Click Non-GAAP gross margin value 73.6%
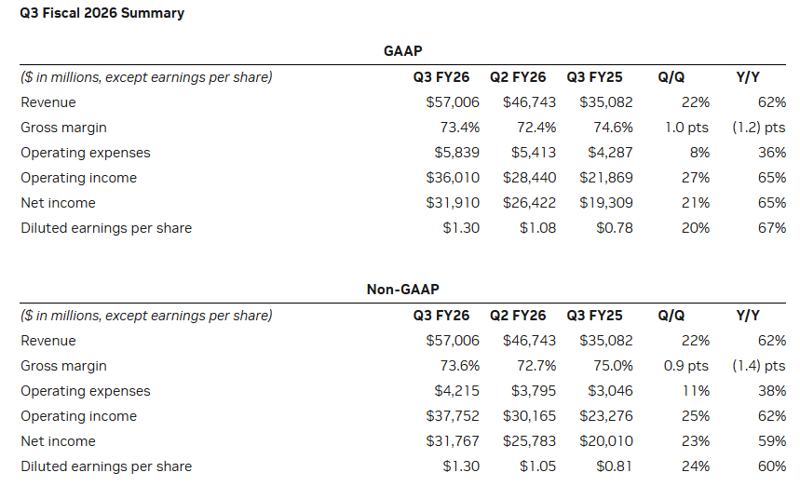The image size is (800, 486). point(460,366)
